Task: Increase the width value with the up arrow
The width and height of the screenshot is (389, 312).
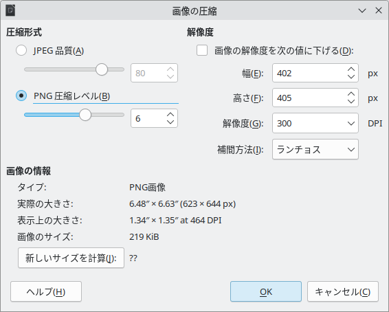Action: tap(351, 69)
